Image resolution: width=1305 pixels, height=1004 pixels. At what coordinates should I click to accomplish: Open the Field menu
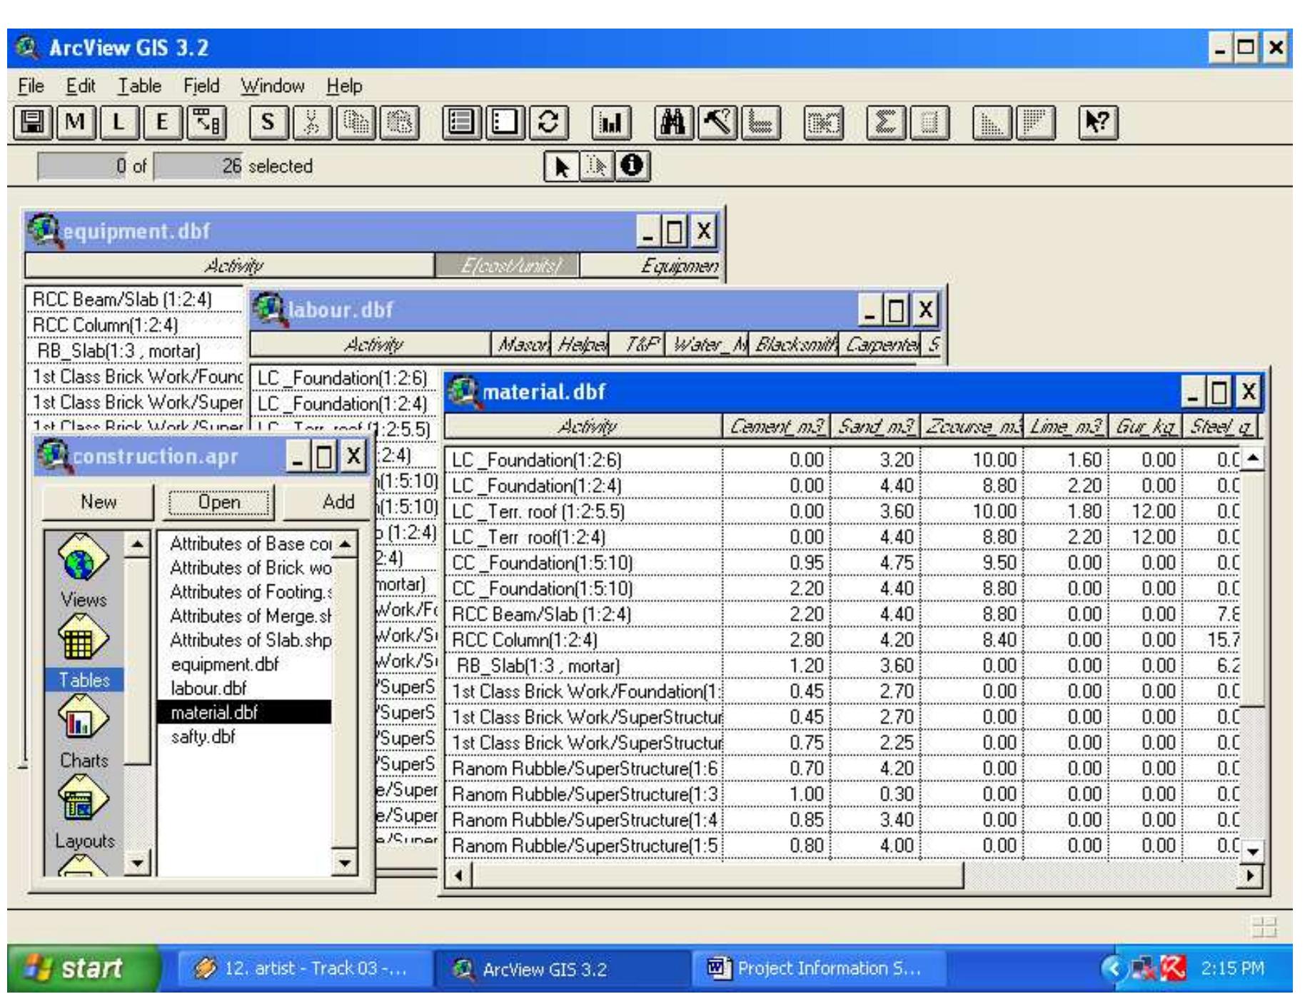(201, 86)
